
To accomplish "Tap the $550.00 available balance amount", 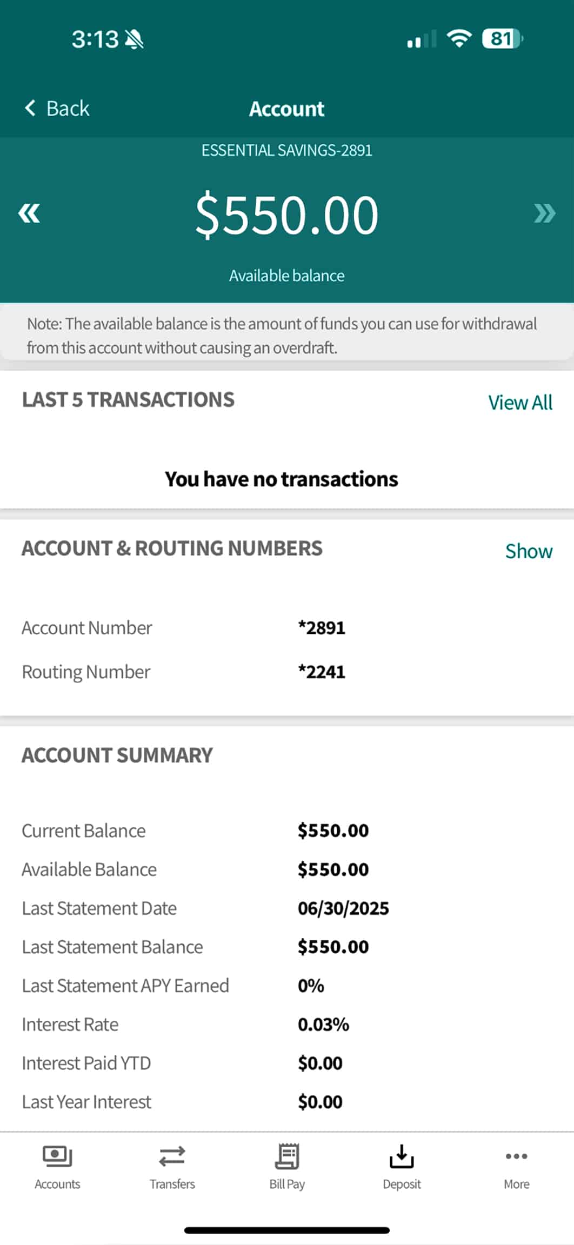I will pos(286,215).
